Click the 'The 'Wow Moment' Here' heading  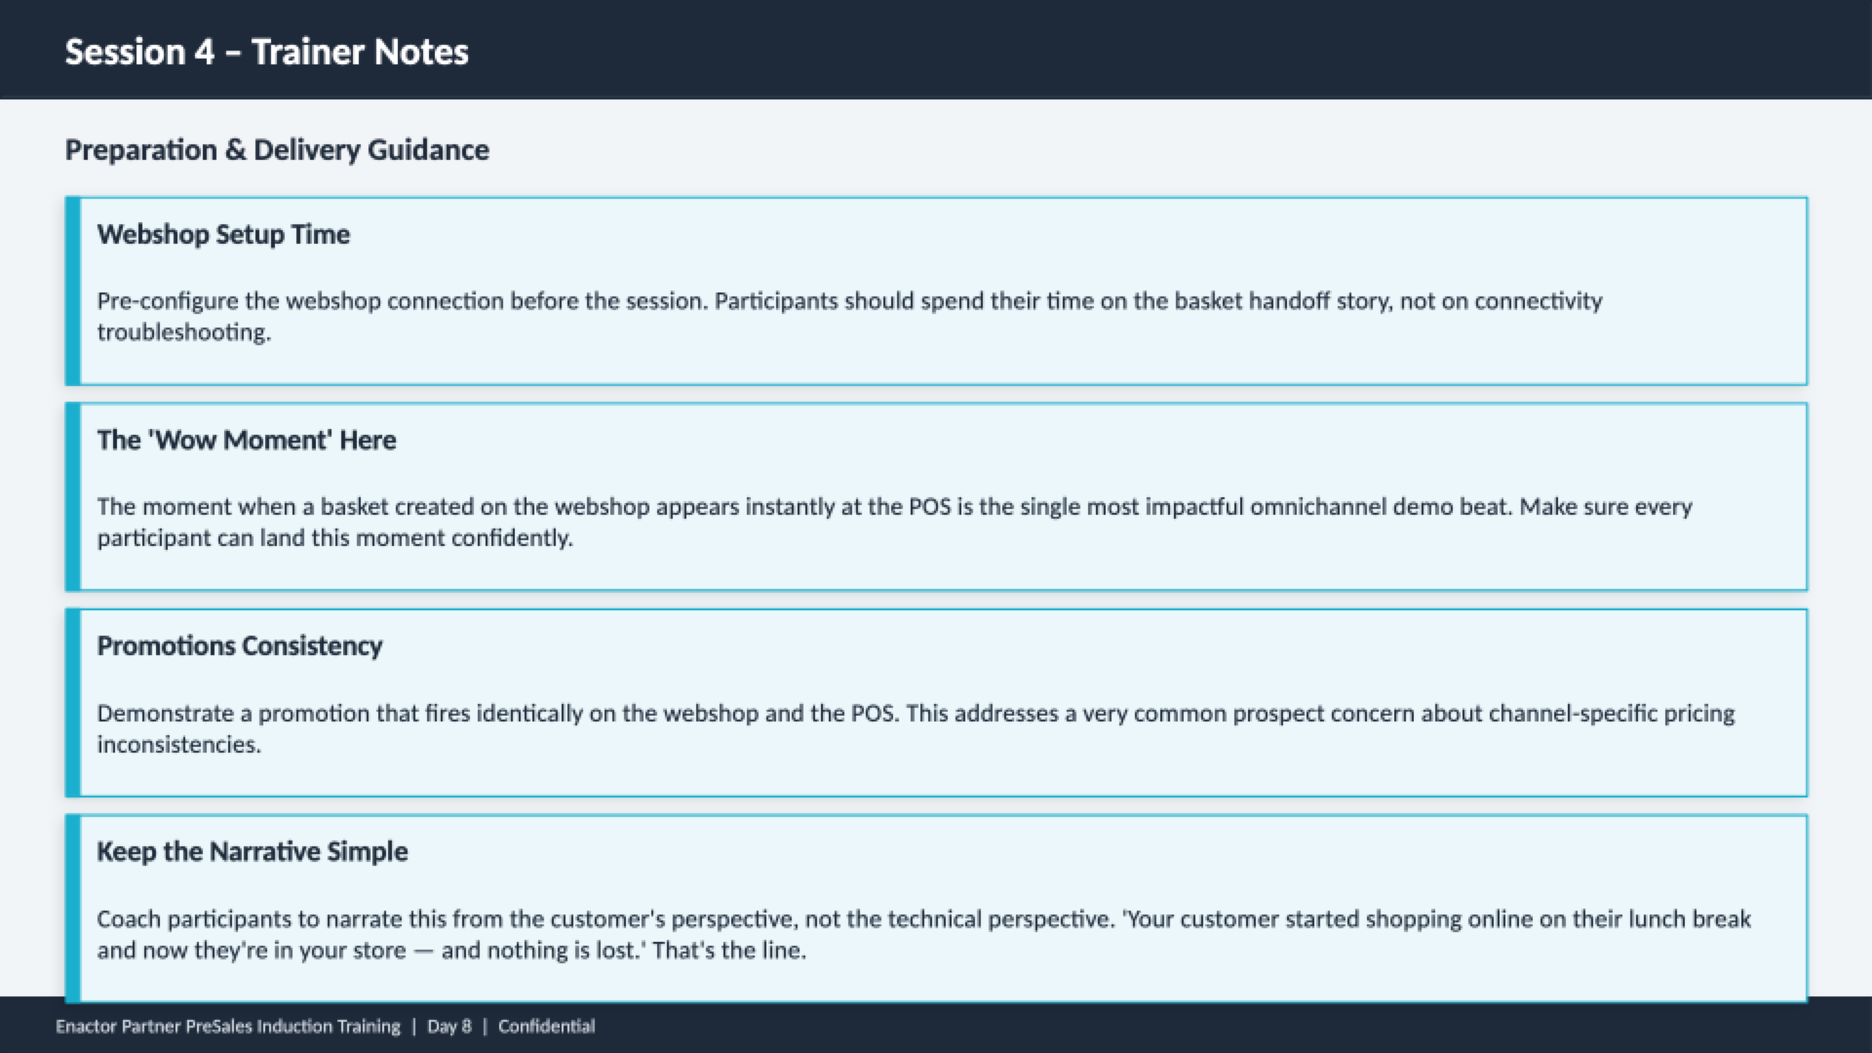point(246,441)
